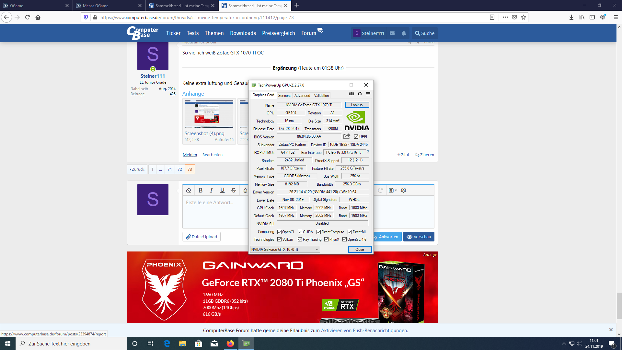Switch to the Advanced tab
Viewport: 622px width, 350px height.
[x=302, y=95]
